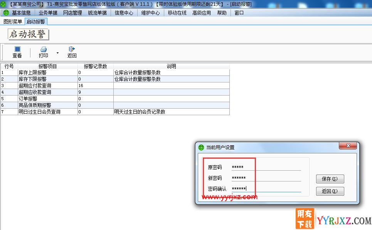Image resolution: width=372 pixels, height=230 pixels.
Task: Focus the 新密码 password field
Action: click(x=266, y=178)
